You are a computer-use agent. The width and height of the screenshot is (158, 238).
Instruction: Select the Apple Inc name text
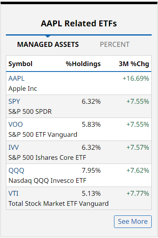(23, 89)
